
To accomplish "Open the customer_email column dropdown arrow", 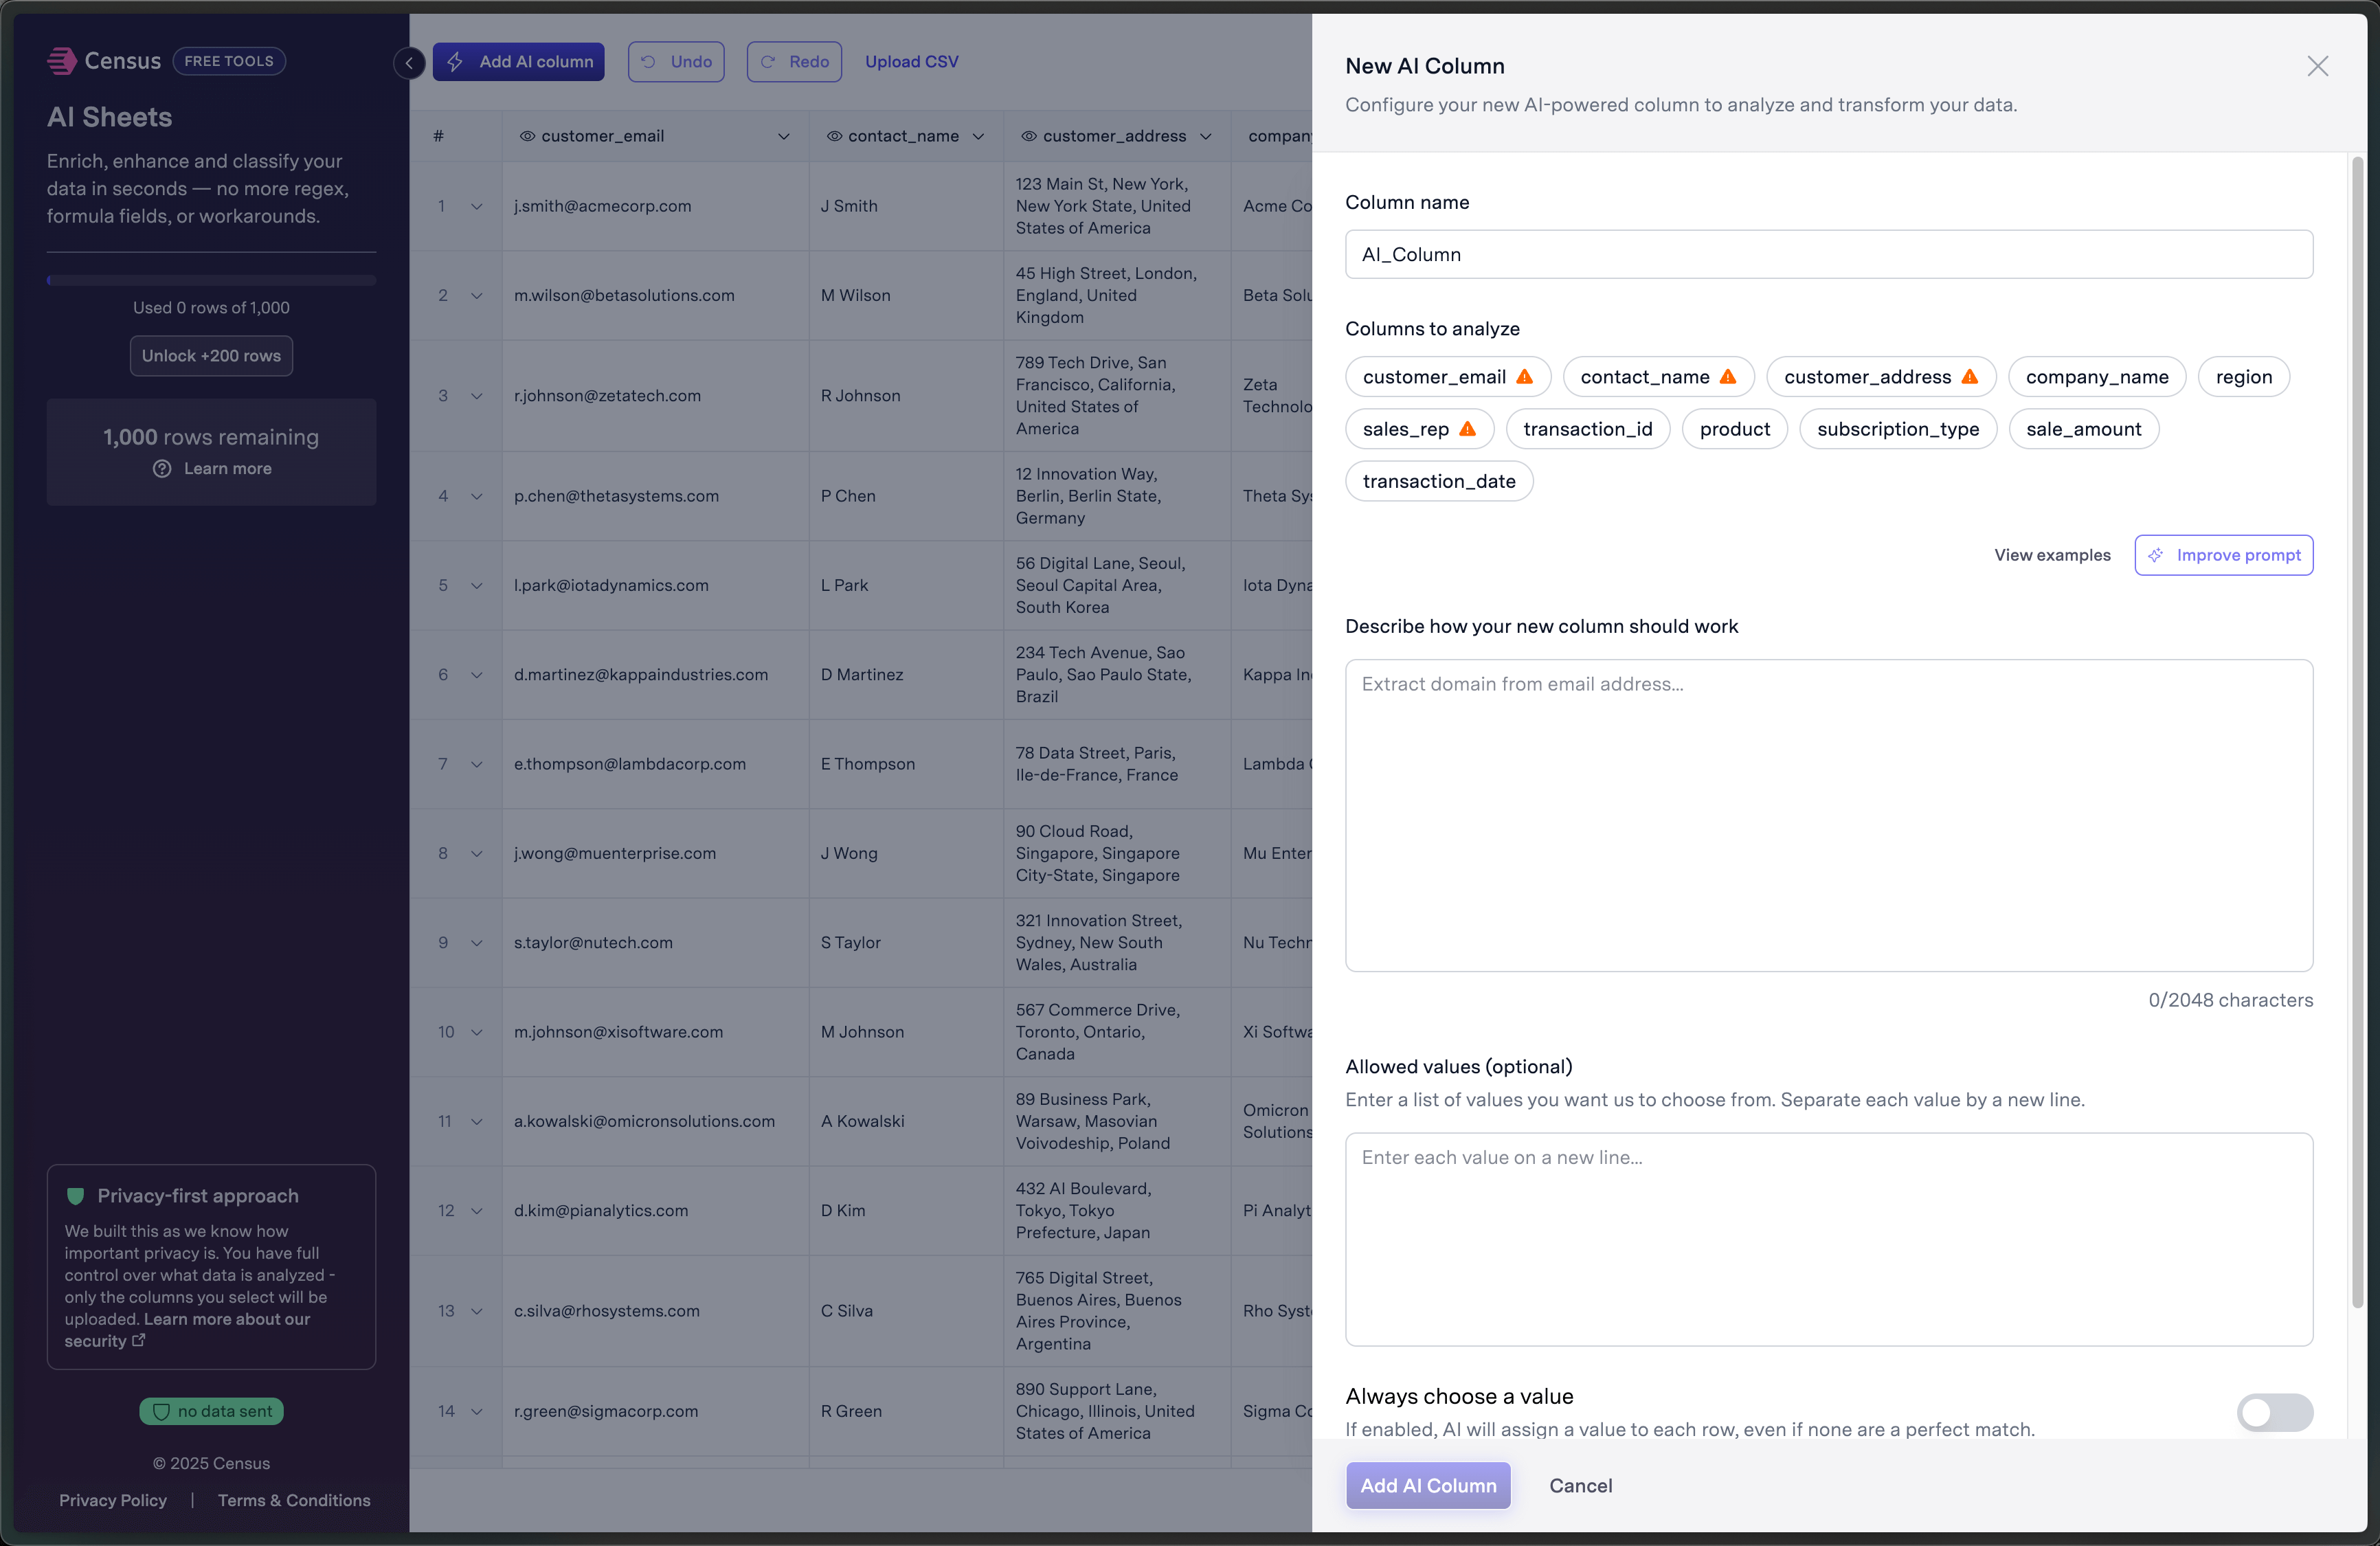I will click(784, 136).
